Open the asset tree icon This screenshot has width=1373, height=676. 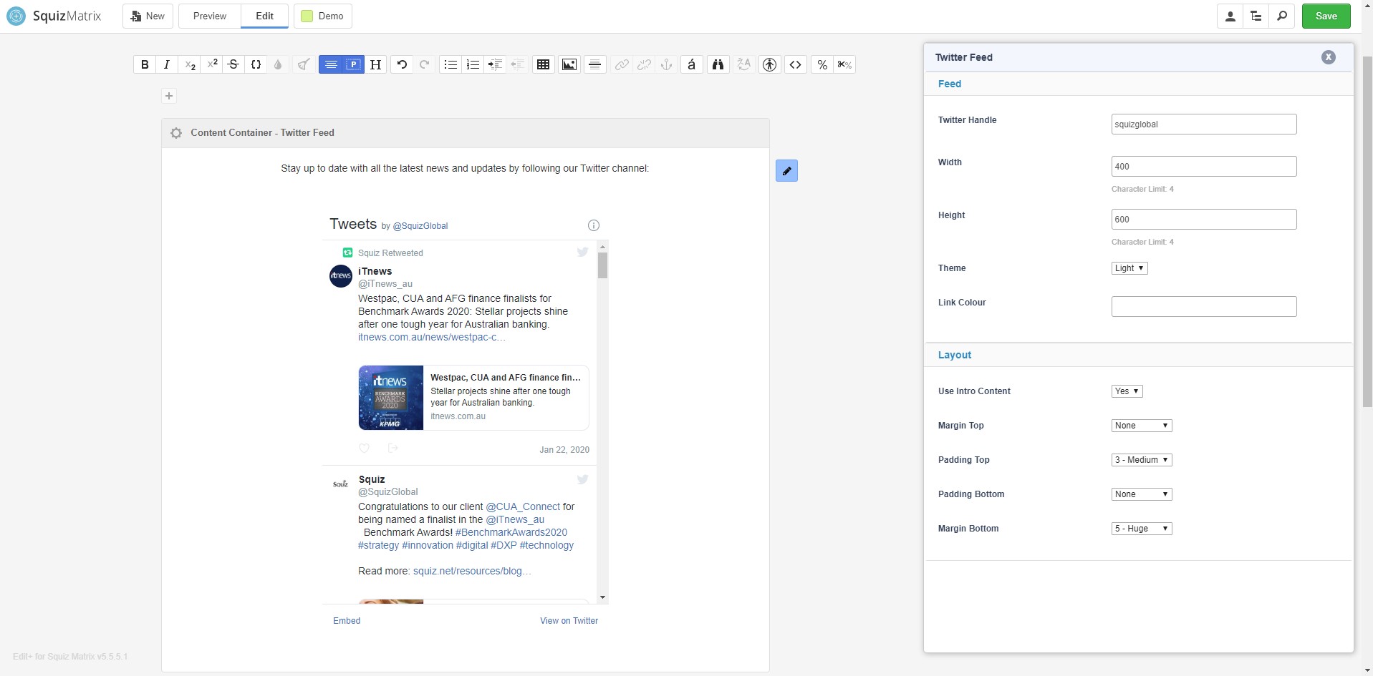pos(1256,16)
